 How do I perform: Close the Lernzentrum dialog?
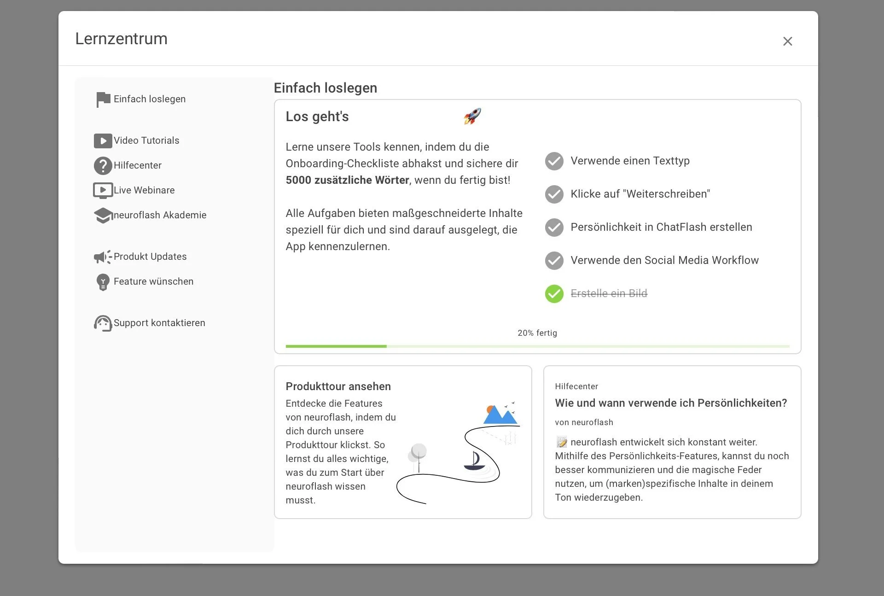click(x=787, y=41)
